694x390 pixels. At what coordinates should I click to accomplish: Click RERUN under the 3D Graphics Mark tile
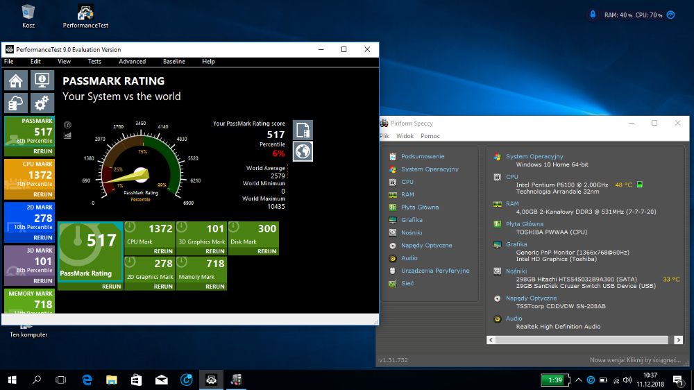coord(215,251)
